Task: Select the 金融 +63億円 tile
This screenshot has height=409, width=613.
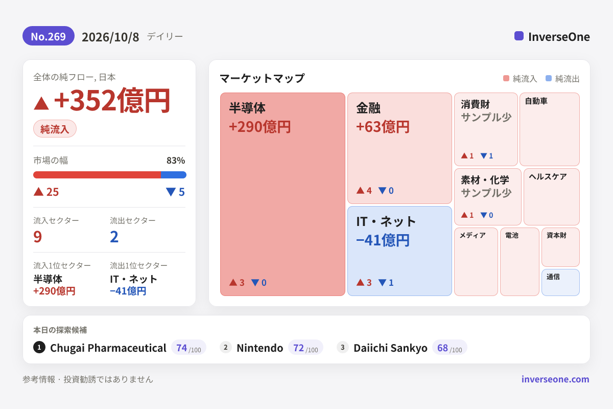Action: (x=400, y=148)
